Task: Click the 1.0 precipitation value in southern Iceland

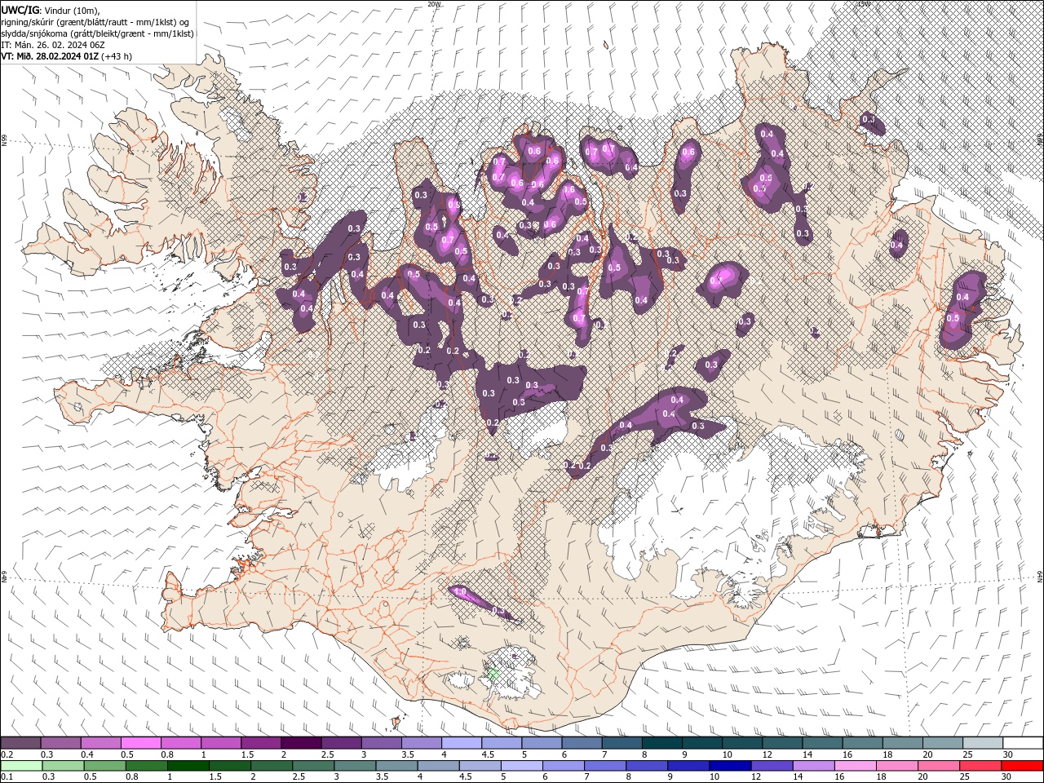Action: [459, 591]
